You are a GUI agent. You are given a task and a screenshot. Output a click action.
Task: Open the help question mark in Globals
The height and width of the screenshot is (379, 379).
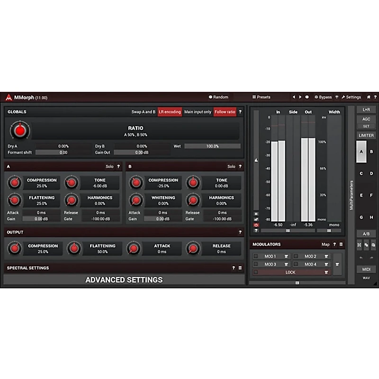pyautogui.click(x=241, y=112)
